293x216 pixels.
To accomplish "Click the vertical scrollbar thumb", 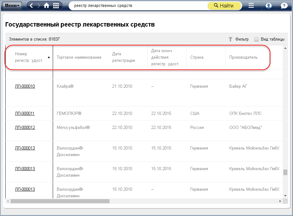I will (285, 172).
